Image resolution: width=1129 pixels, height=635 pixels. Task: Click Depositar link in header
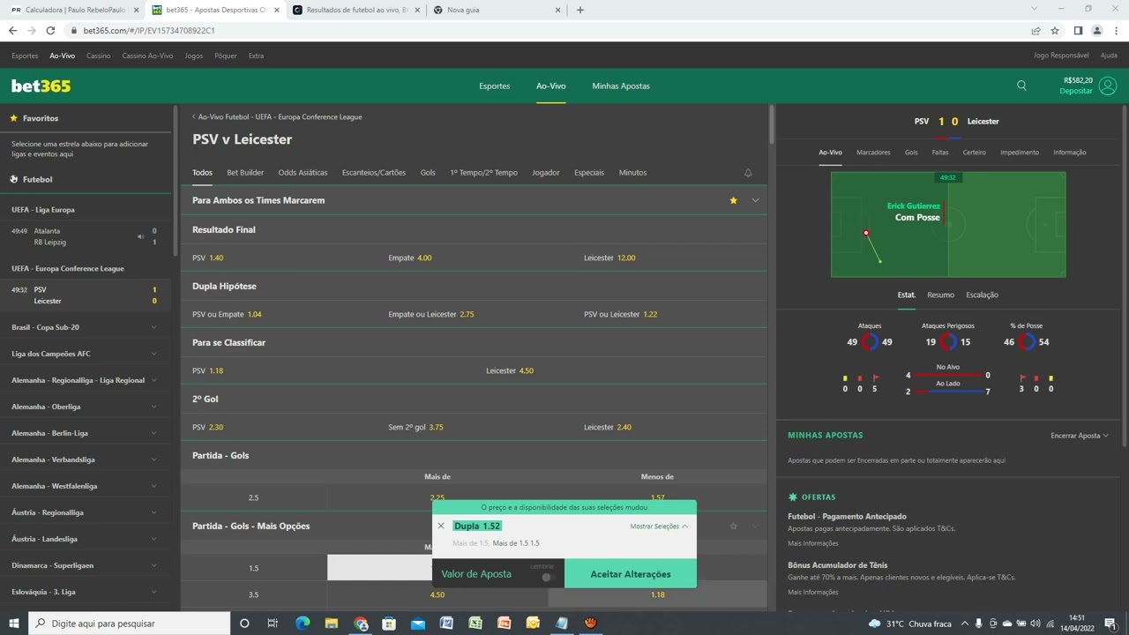(x=1076, y=91)
